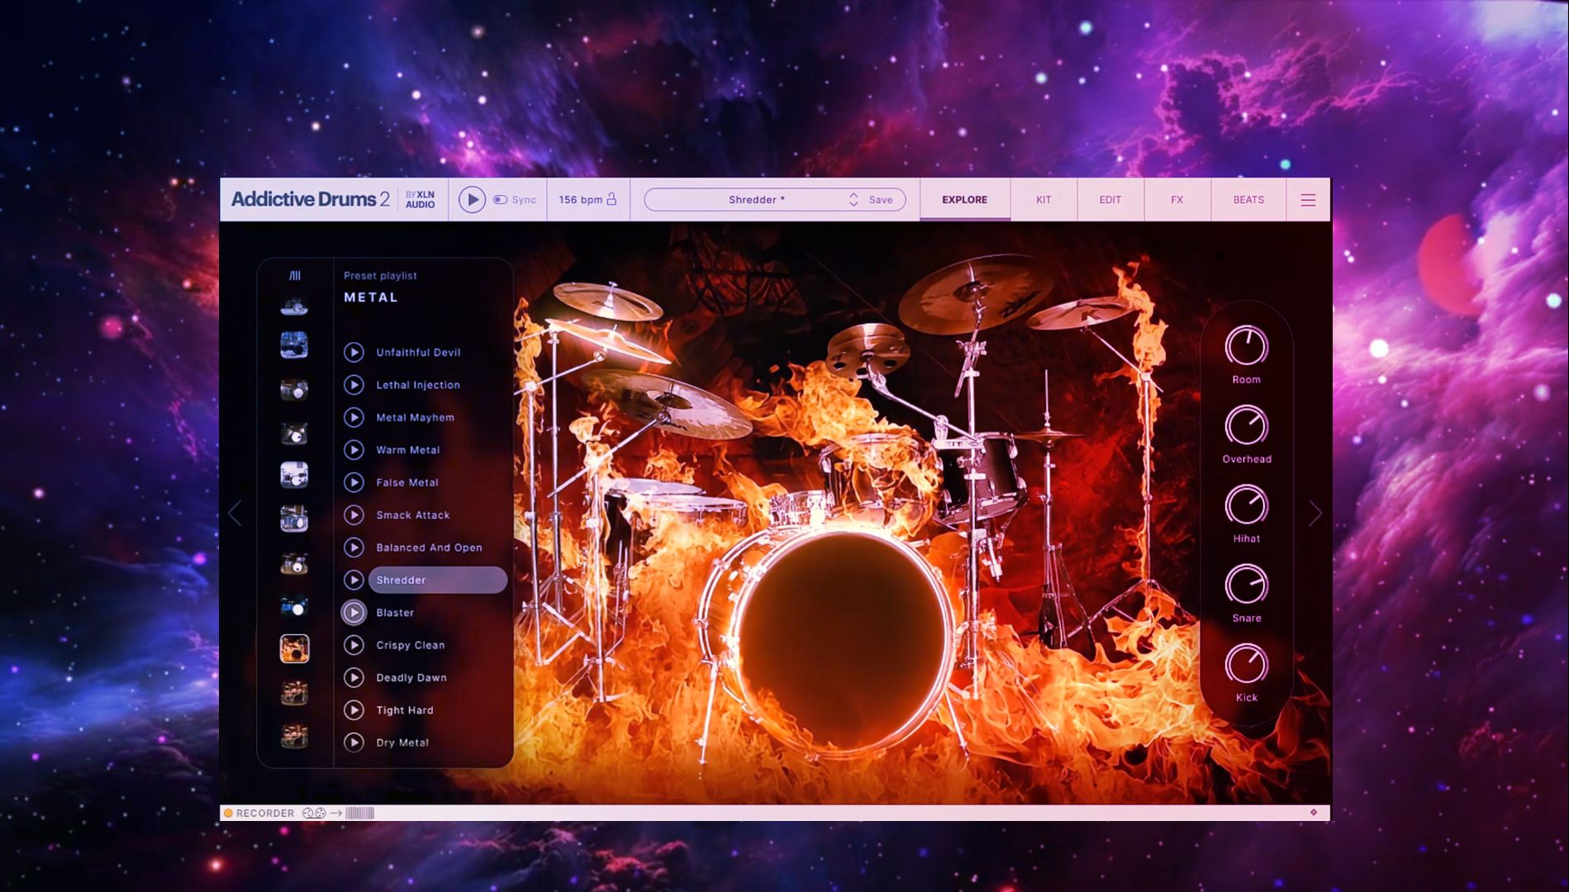The width and height of the screenshot is (1569, 892).
Task: Preview the Dry Metal preset
Action: click(x=354, y=743)
